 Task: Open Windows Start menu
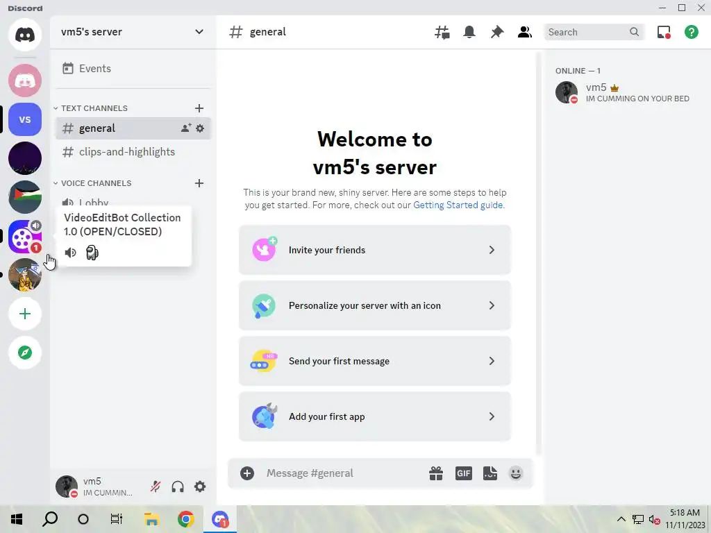[x=17, y=519]
